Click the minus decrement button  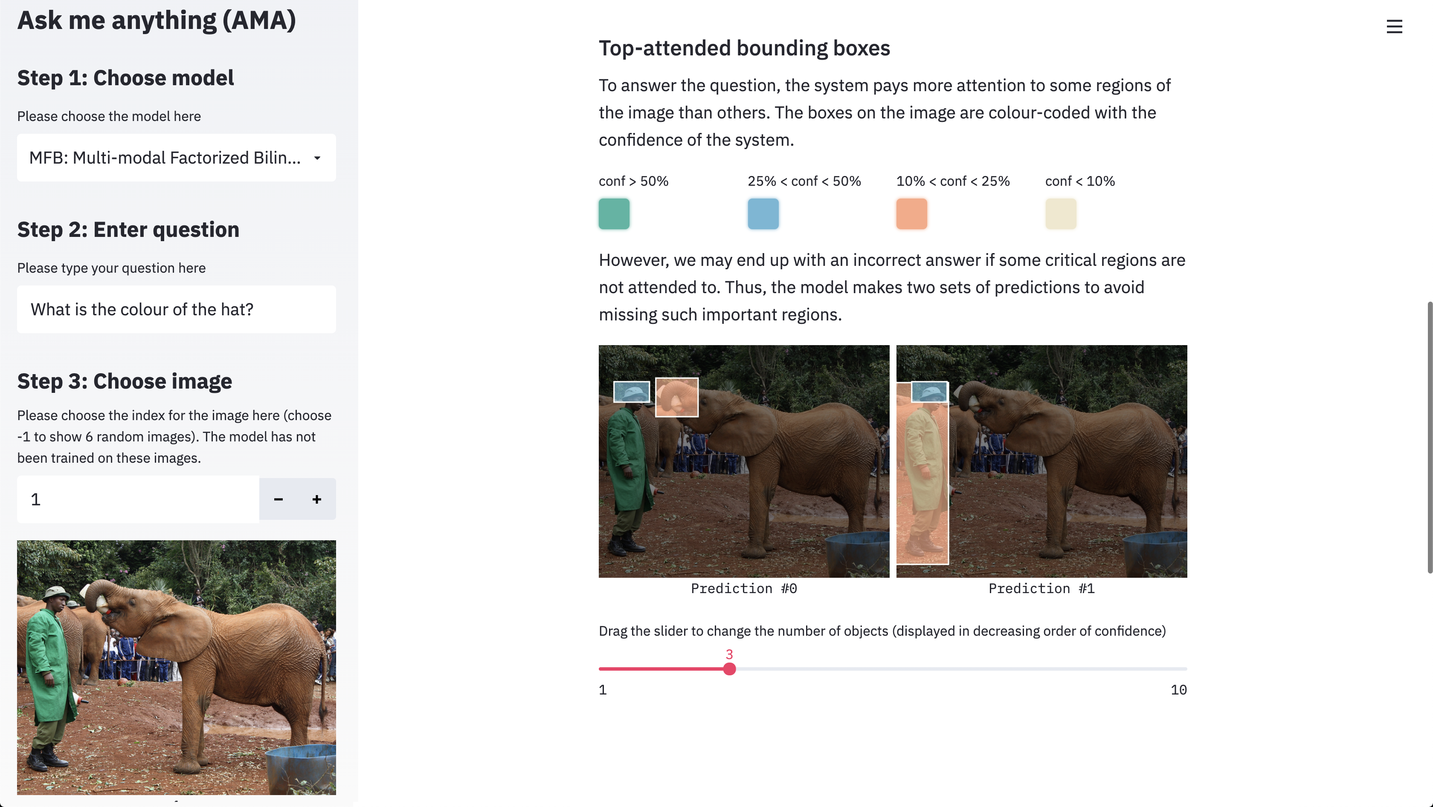click(278, 499)
